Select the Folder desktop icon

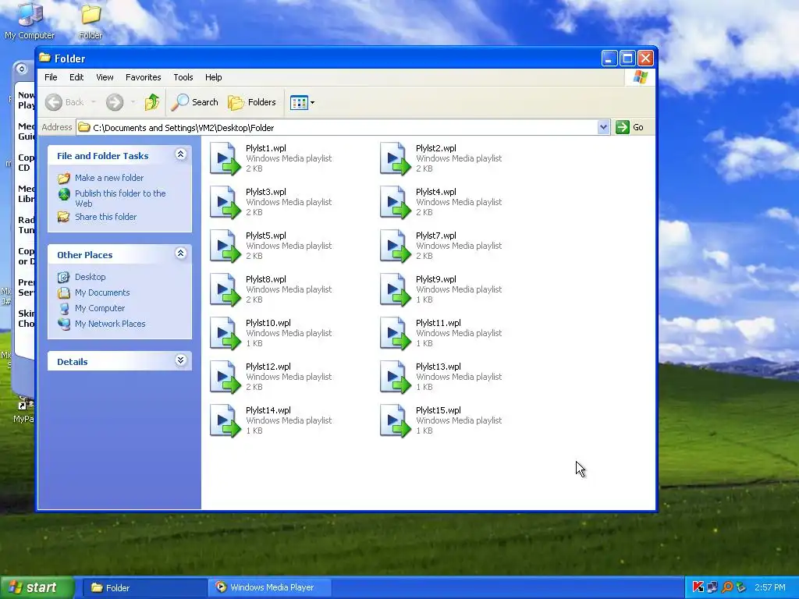coord(91,21)
